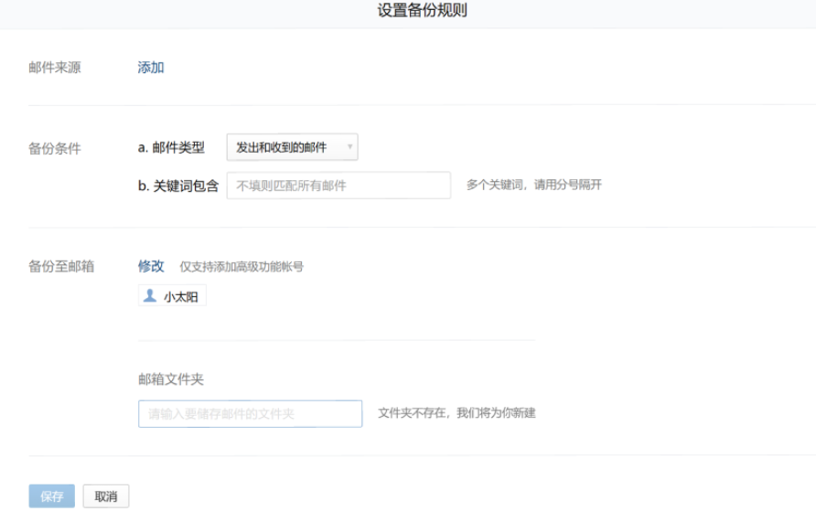The height and width of the screenshot is (522, 816).
Task: Click the 修改 link for backup mailbox
Action: point(151,266)
